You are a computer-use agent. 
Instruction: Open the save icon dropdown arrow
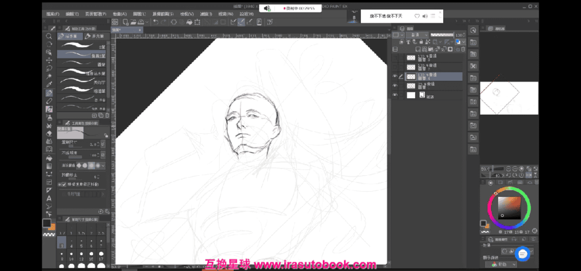pos(147,22)
